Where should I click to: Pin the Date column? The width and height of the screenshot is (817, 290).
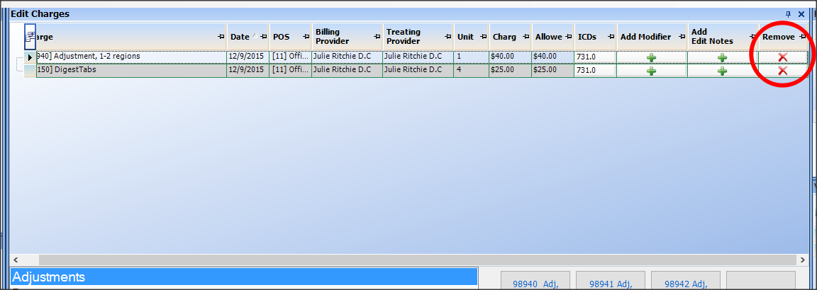[x=264, y=37]
